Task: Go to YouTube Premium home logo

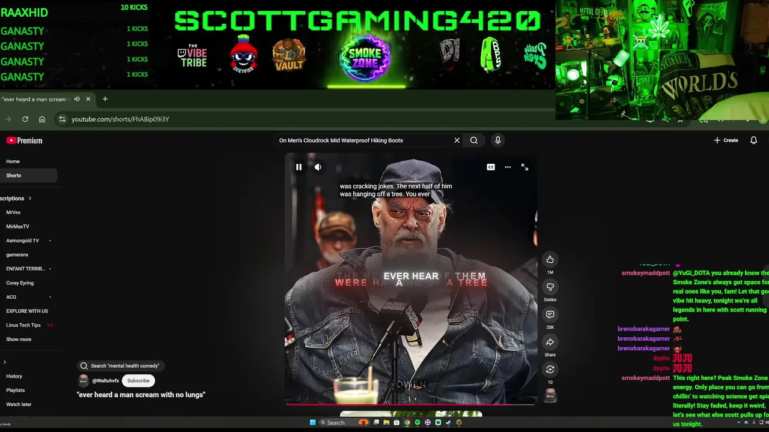Action: point(24,140)
